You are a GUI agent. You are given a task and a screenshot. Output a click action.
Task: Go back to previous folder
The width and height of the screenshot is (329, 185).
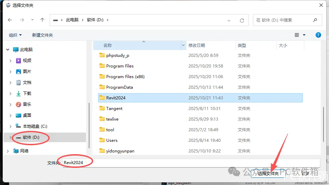pos(10,20)
